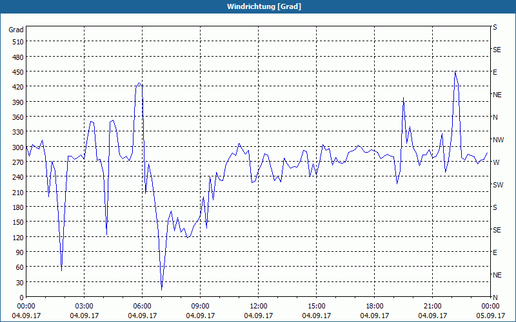Click the '330' axis value
516x322 pixels.
[19, 132]
